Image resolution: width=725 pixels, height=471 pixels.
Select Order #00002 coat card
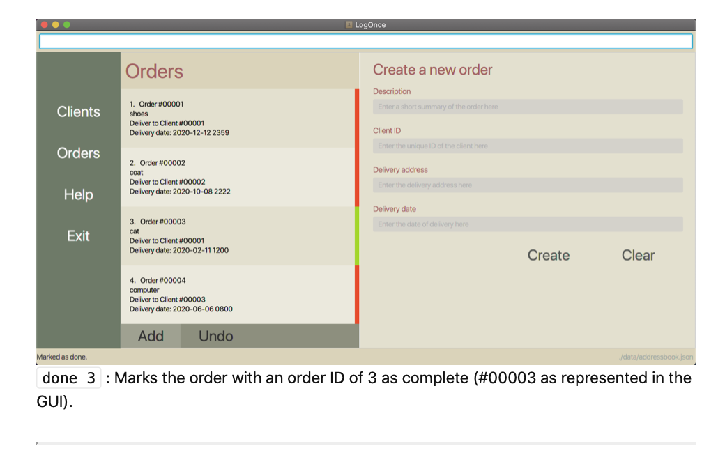click(x=240, y=177)
